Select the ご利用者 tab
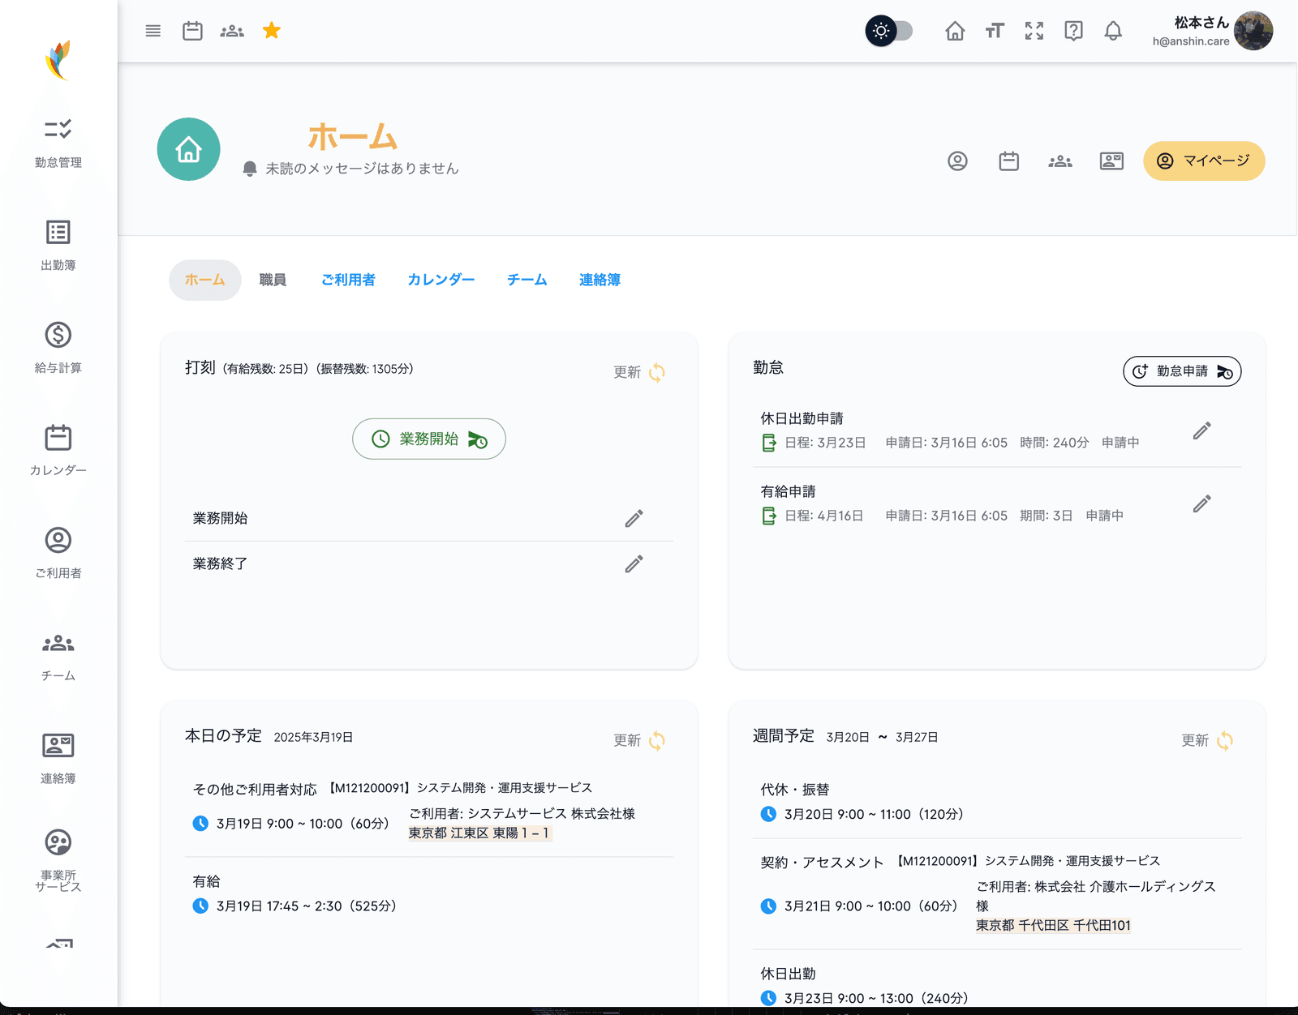Screen dimensions: 1298x1015 click(348, 280)
